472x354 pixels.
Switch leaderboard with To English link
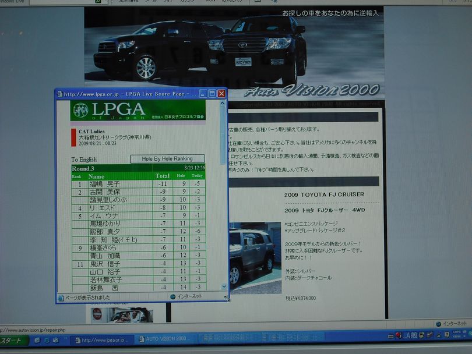[84, 160]
